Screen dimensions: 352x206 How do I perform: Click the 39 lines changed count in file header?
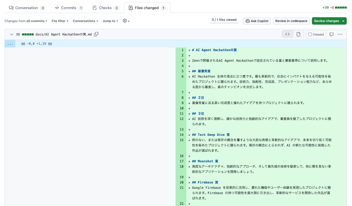tap(18, 34)
